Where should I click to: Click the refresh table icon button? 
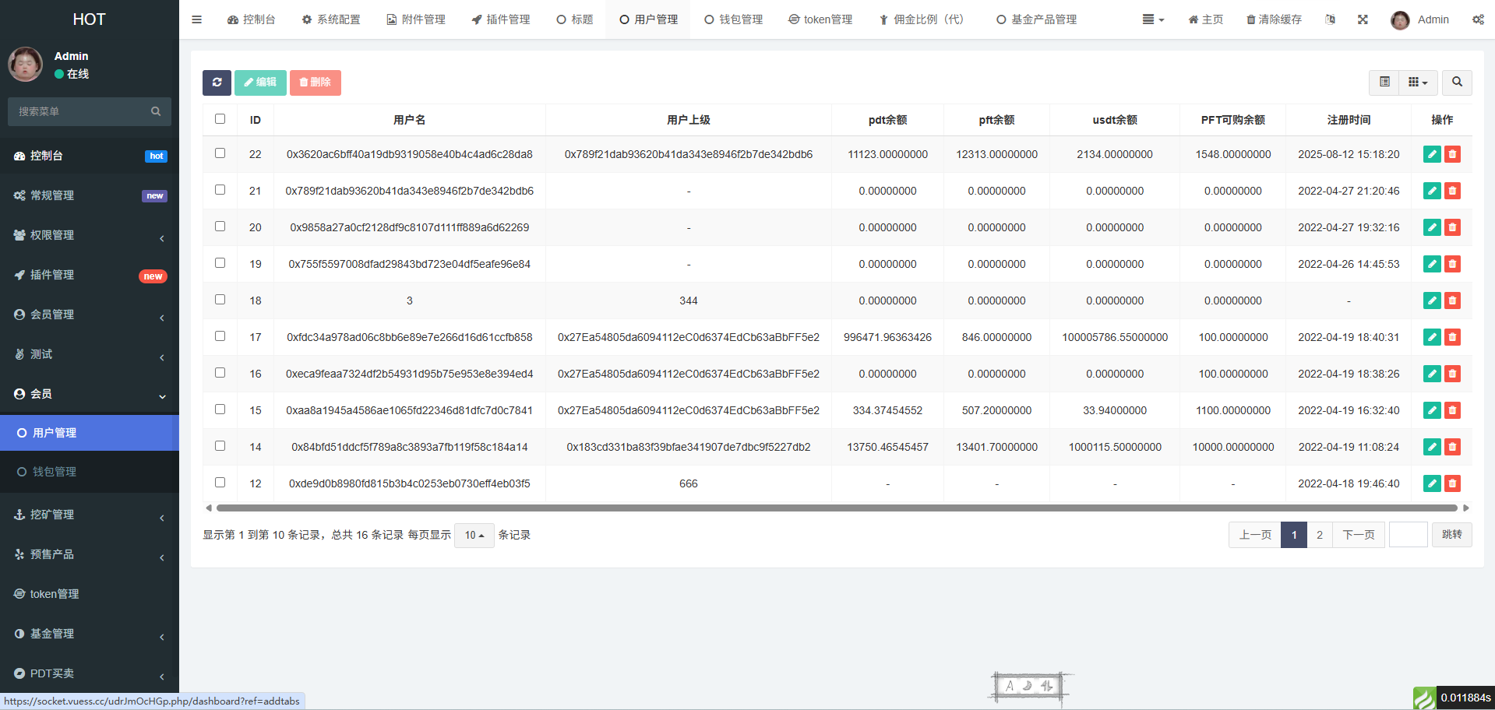pyautogui.click(x=217, y=83)
